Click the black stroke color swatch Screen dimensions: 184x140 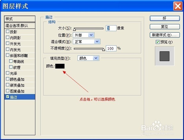click(x=60, y=66)
